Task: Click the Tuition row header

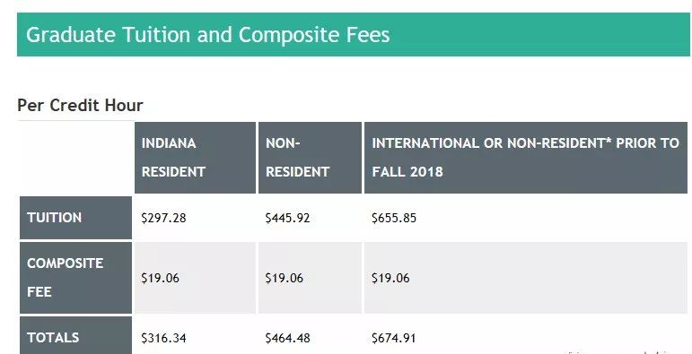Action: [x=75, y=218]
